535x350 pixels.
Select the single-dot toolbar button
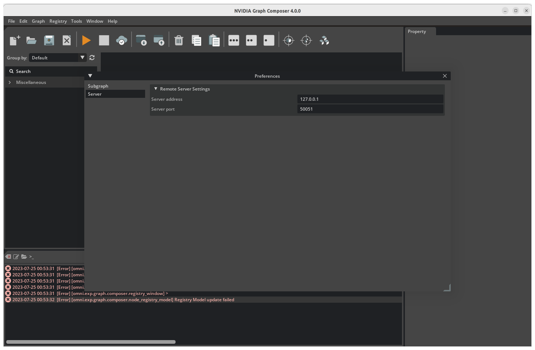pyautogui.click(x=269, y=40)
